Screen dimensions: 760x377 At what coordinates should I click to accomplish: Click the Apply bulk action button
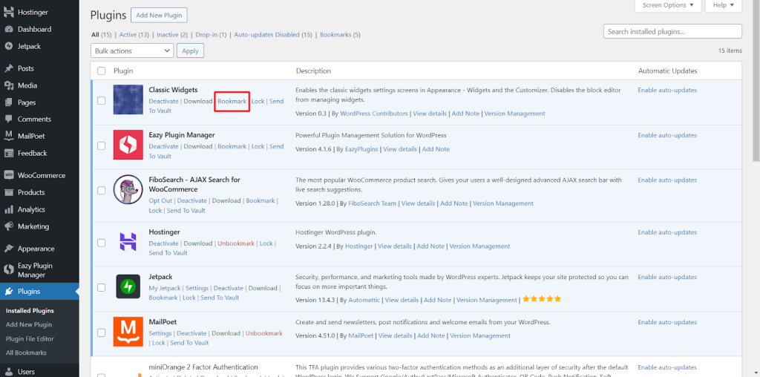tap(191, 50)
